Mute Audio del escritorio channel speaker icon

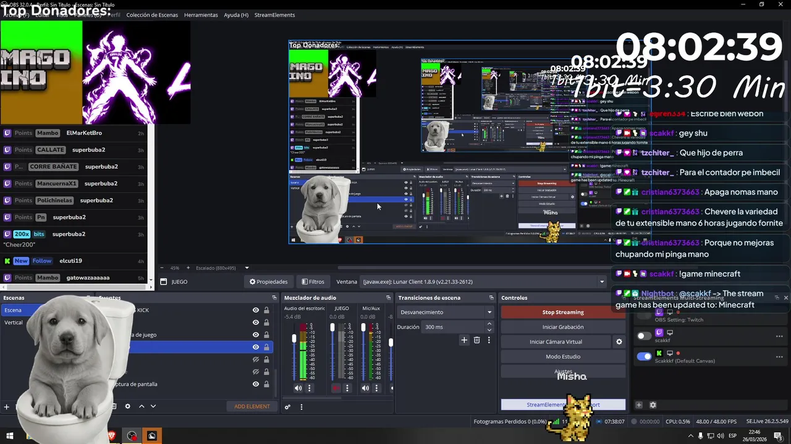(x=298, y=388)
